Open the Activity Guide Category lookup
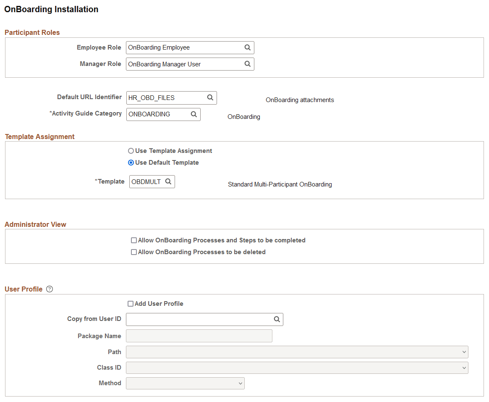Viewport: 489px width, 402px height. [194, 114]
